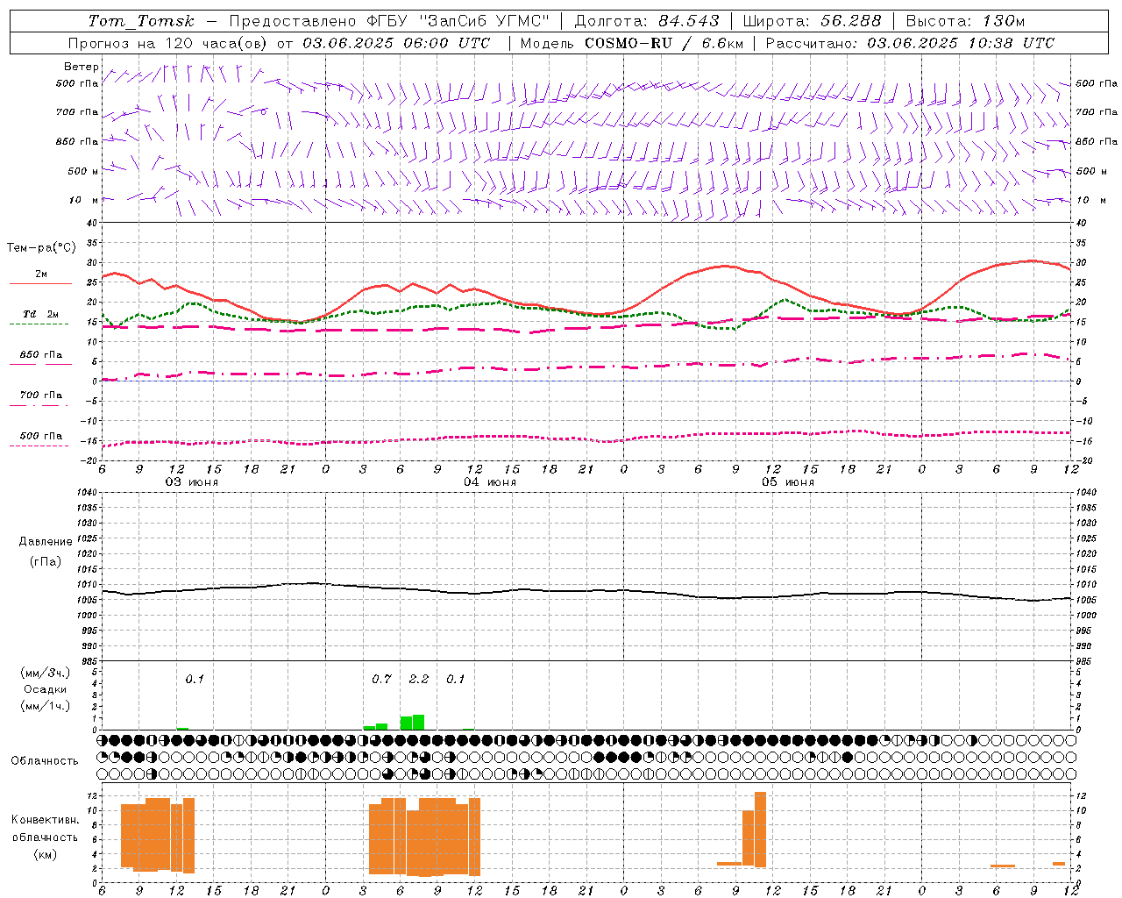Viewport: 1122px width, 898px height.
Task: Select the 'Широта: 56.288' header value
Action: 813,21
